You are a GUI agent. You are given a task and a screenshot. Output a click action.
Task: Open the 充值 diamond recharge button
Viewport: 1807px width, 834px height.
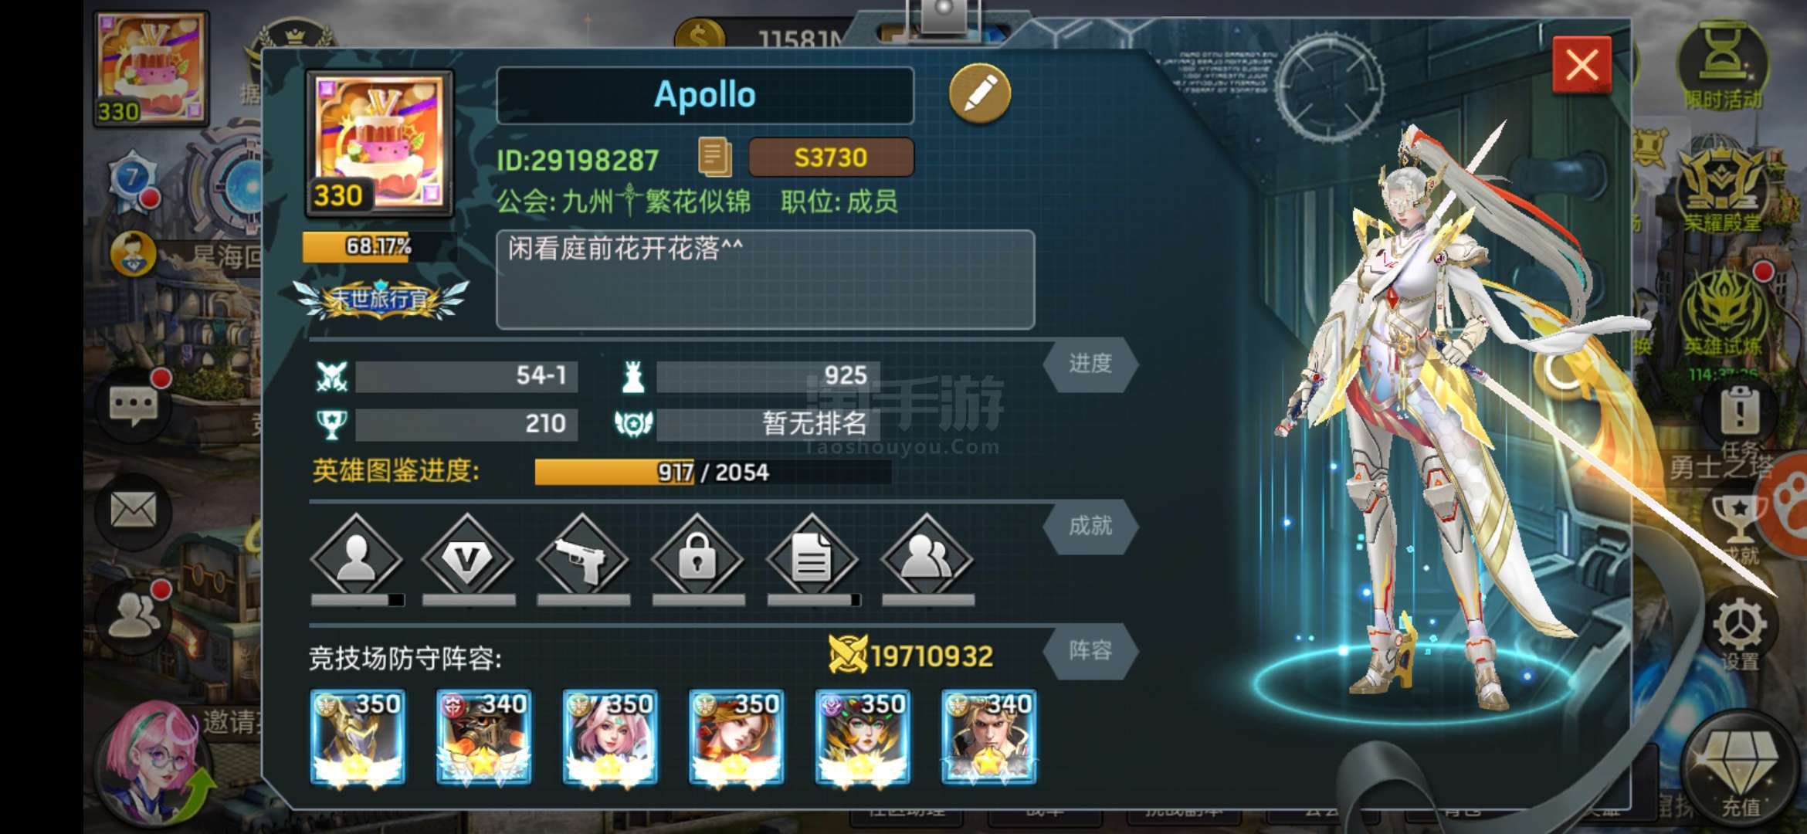click(x=1740, y=772)
